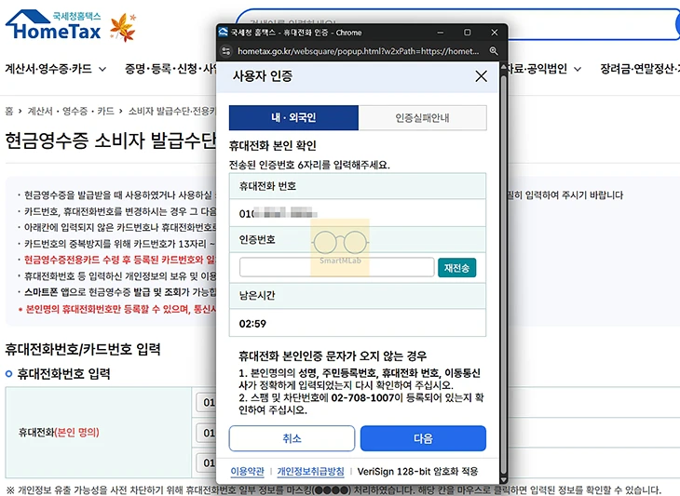Open the 증명·등록·신청 menu in background page

pyautogui.click(x=170, y=69)
